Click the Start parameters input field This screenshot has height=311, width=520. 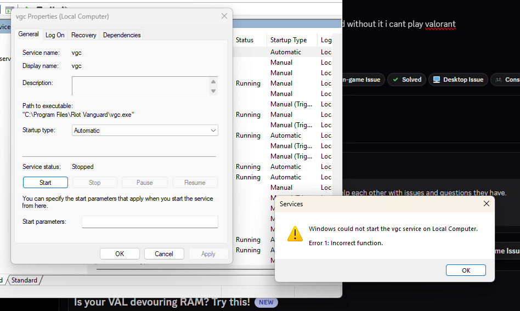pyautogui.click(x=150, y=222)
